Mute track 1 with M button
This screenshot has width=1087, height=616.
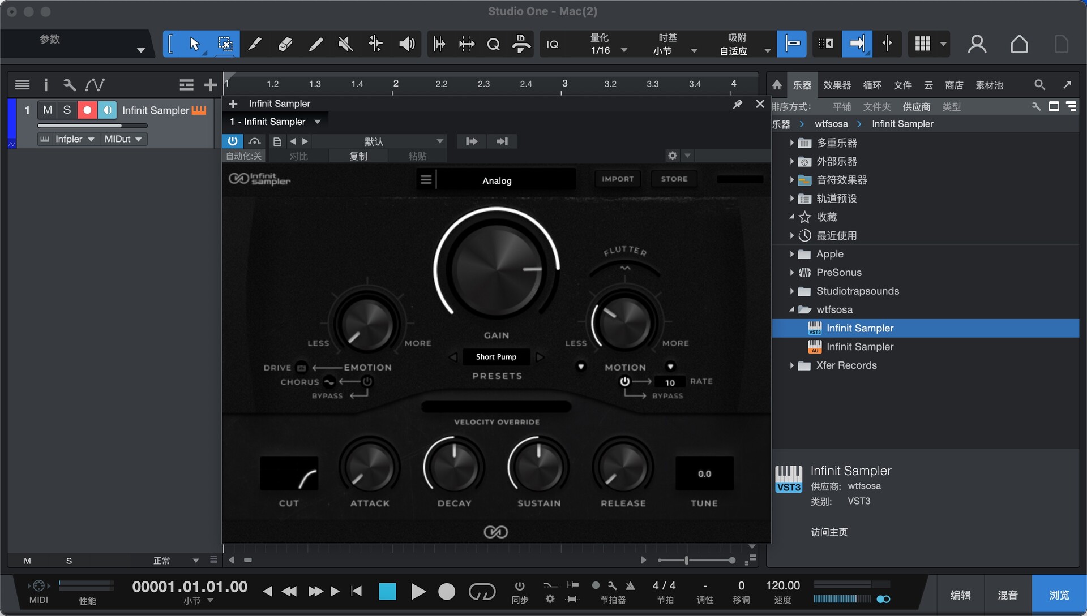point(47,110)
